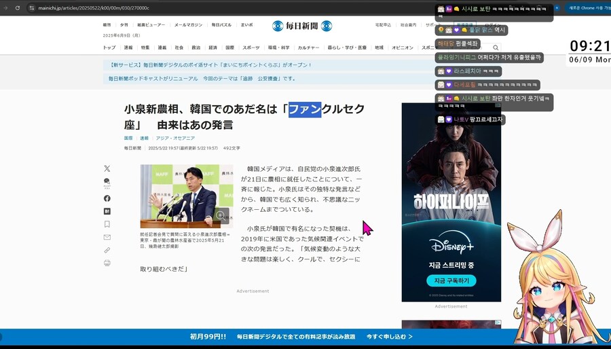Screen dimensions: 611x349
Task: Click the site search magnifier icon
Action: [496, 48]
